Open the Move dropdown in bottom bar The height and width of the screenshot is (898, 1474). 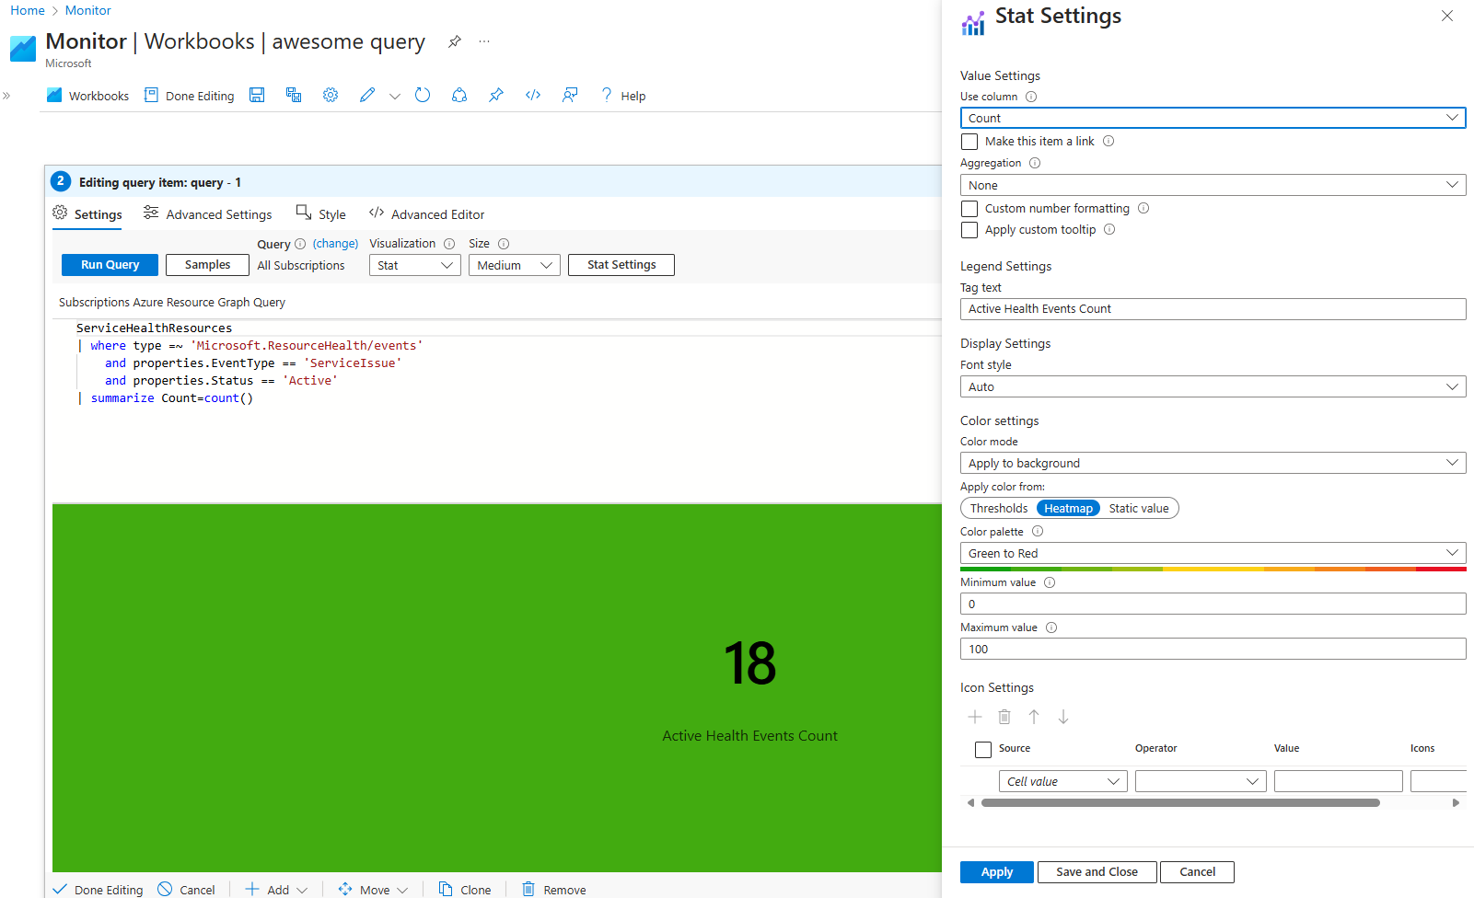click(373, 890)
